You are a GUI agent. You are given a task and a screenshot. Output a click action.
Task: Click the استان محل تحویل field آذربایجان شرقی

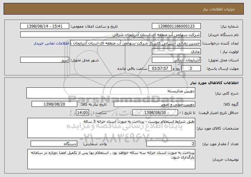tap(176, 60)
